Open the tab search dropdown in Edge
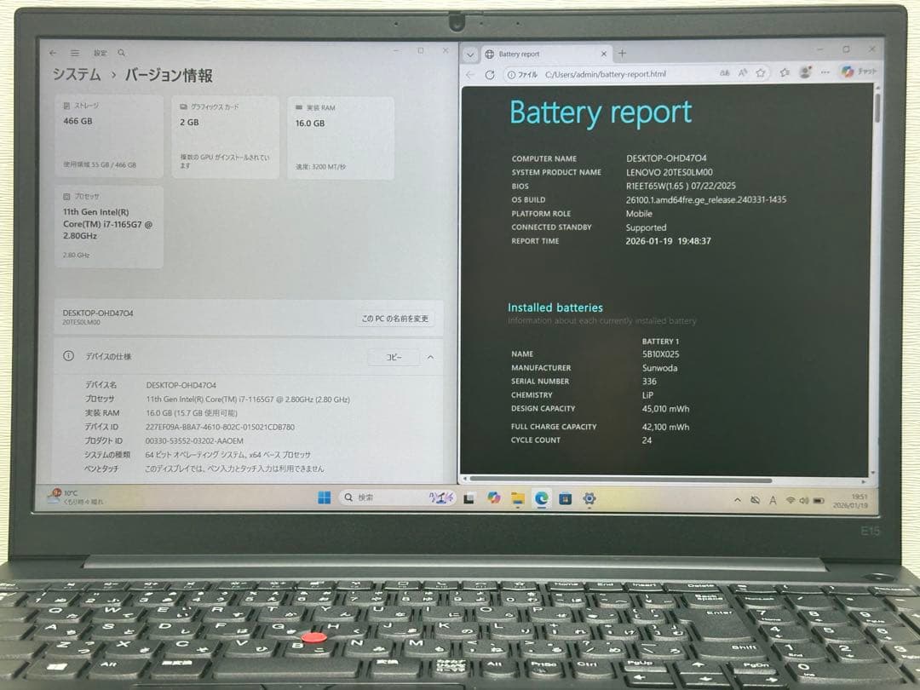The image size is (920, 690). tap(470, 53)
